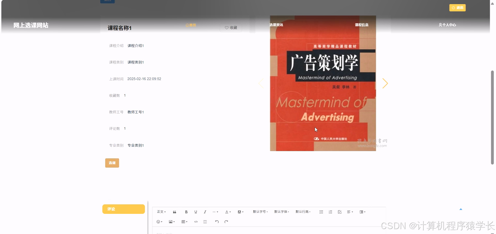Insert a blockquote in the comment editor
The image size is (496, 234).
174,212
